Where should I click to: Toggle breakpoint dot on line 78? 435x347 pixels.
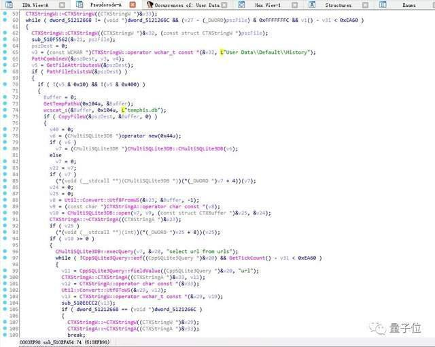point(5,136)
